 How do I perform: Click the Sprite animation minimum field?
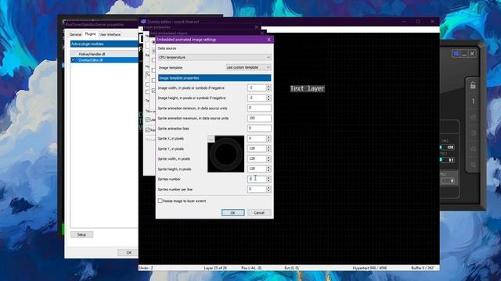point(259,108)
